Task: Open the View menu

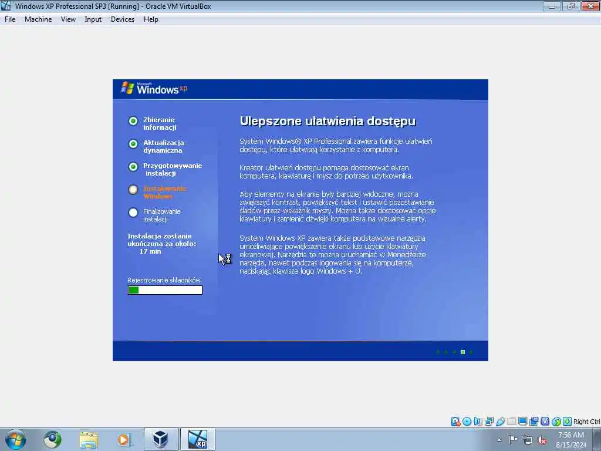Action: (68, 19)
